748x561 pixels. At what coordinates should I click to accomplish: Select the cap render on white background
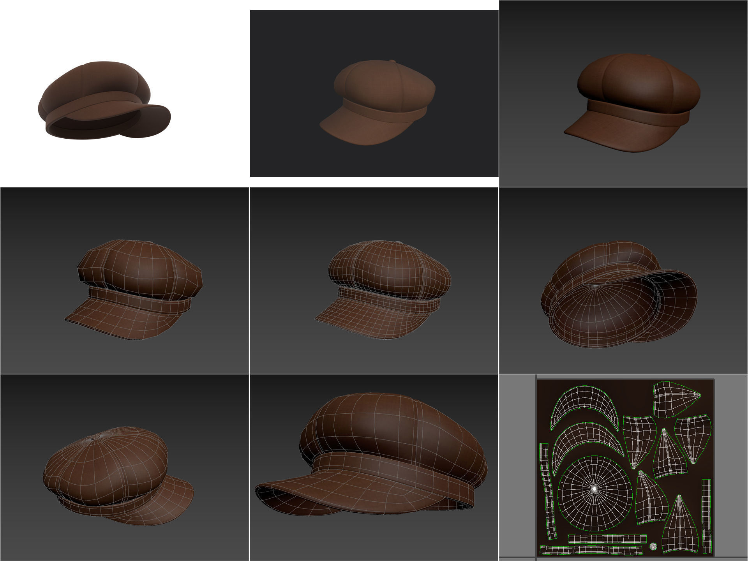(x=124, y=93)
